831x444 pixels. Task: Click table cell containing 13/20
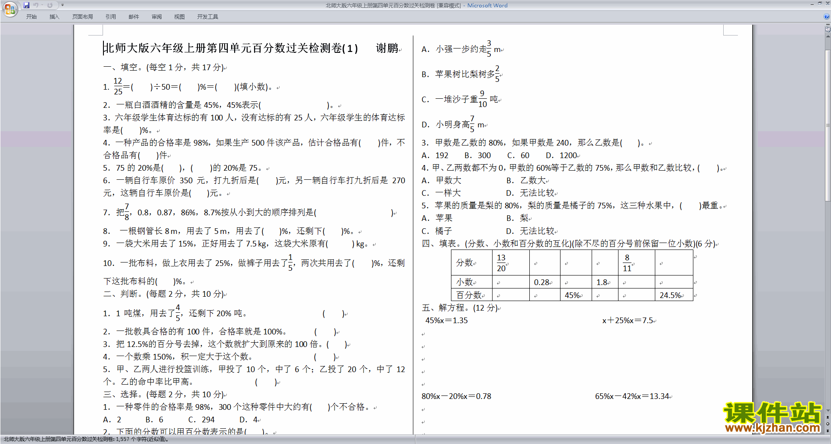511,263
